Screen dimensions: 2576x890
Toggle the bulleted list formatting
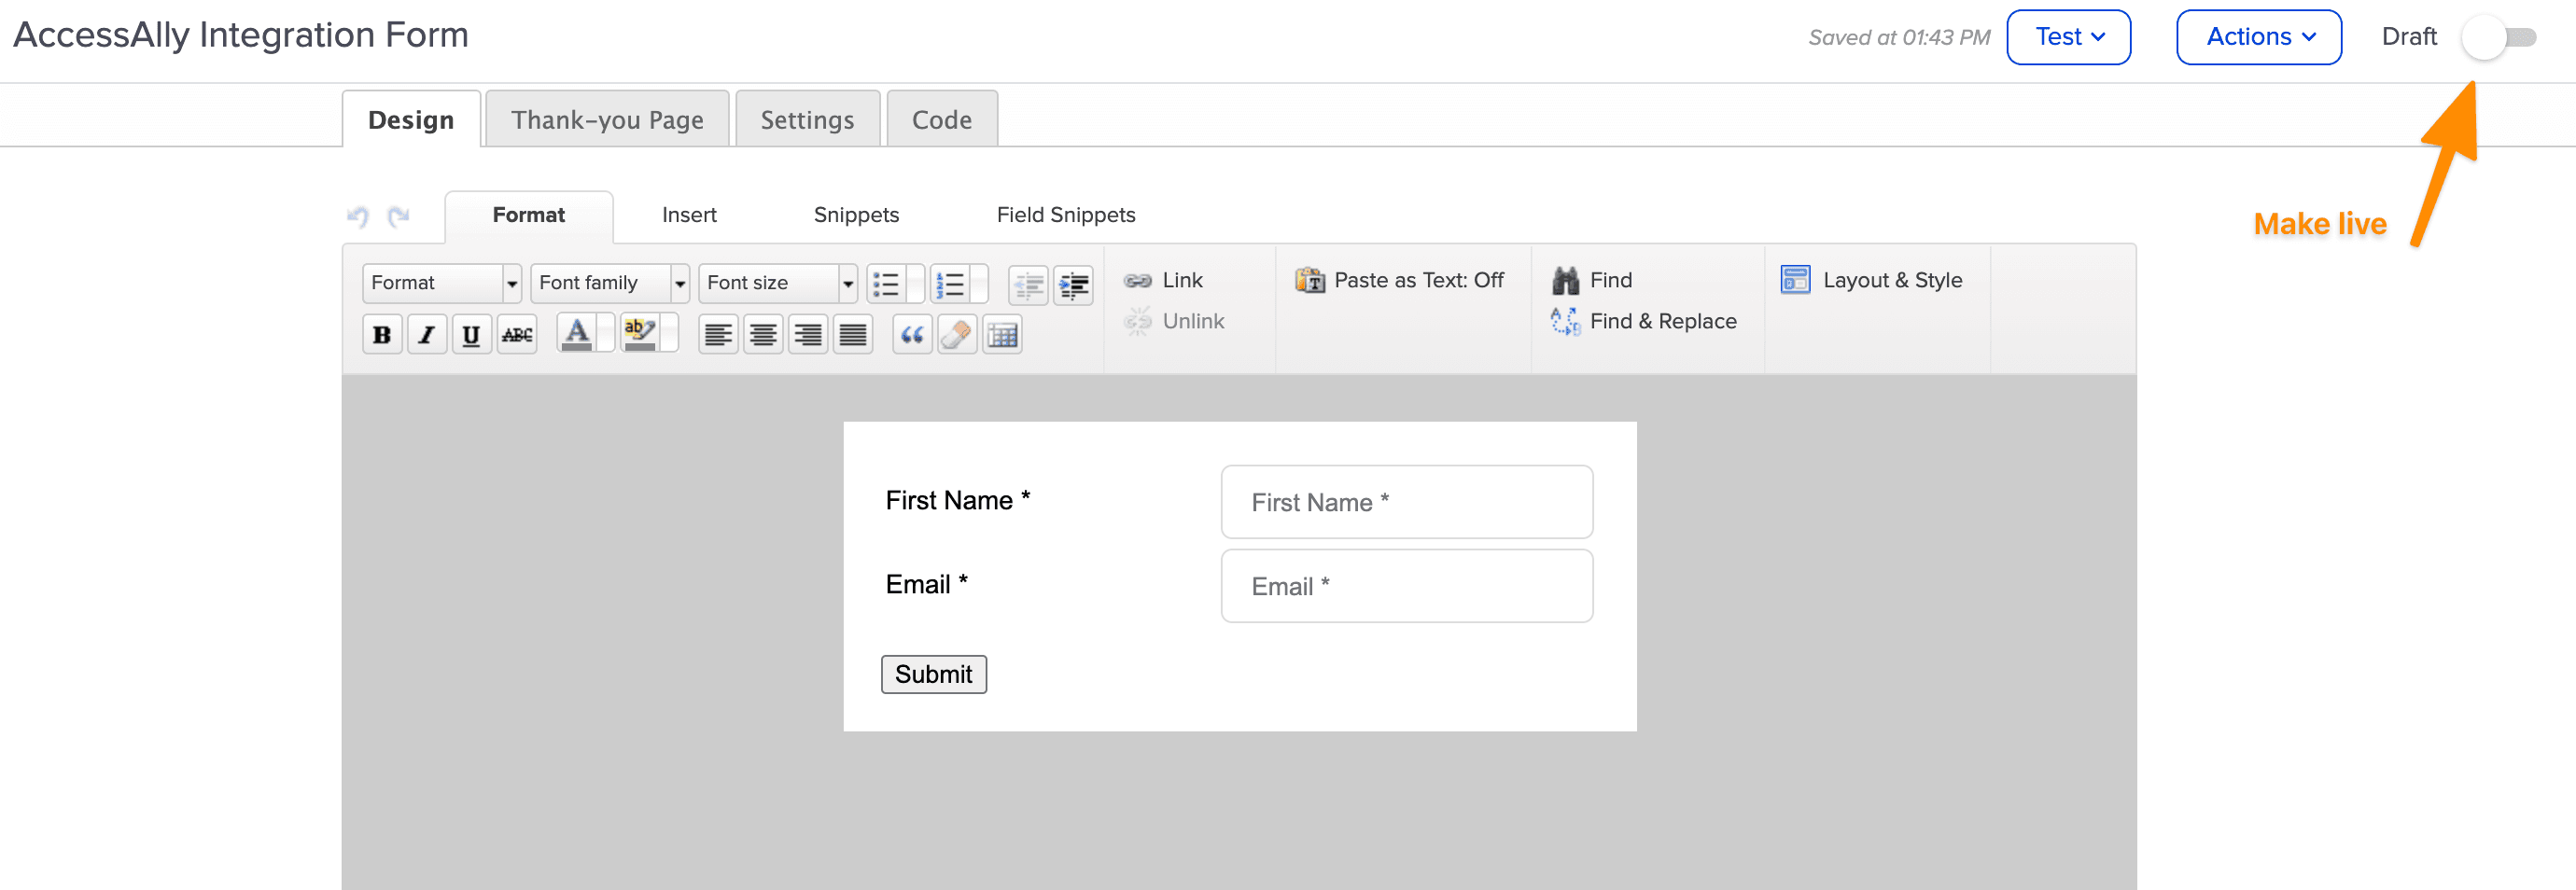[x=885, y=283]
